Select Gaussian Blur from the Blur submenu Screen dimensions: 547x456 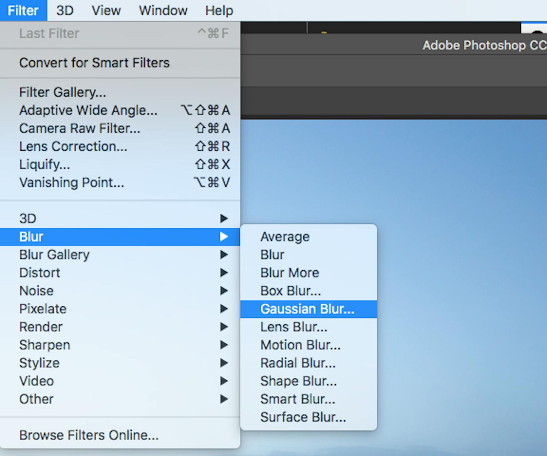tap(307, 309)
